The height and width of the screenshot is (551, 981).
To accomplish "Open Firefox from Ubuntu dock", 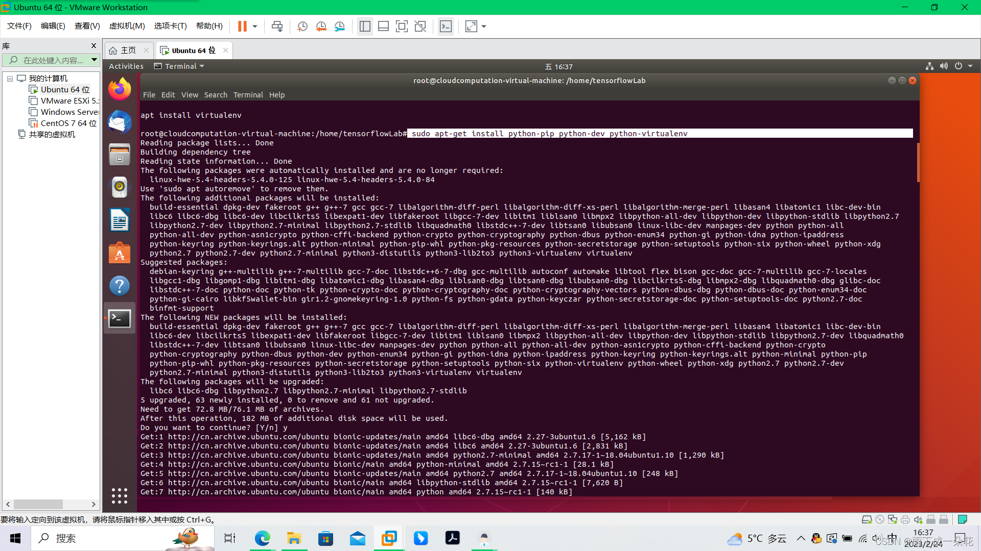I will click(x=120, y=90).
